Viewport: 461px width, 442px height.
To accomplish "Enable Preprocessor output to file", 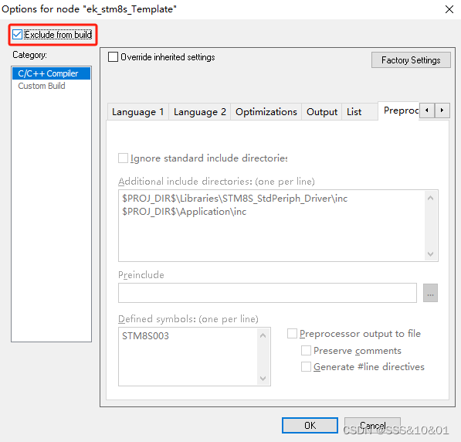I will [x=292, y=333].
